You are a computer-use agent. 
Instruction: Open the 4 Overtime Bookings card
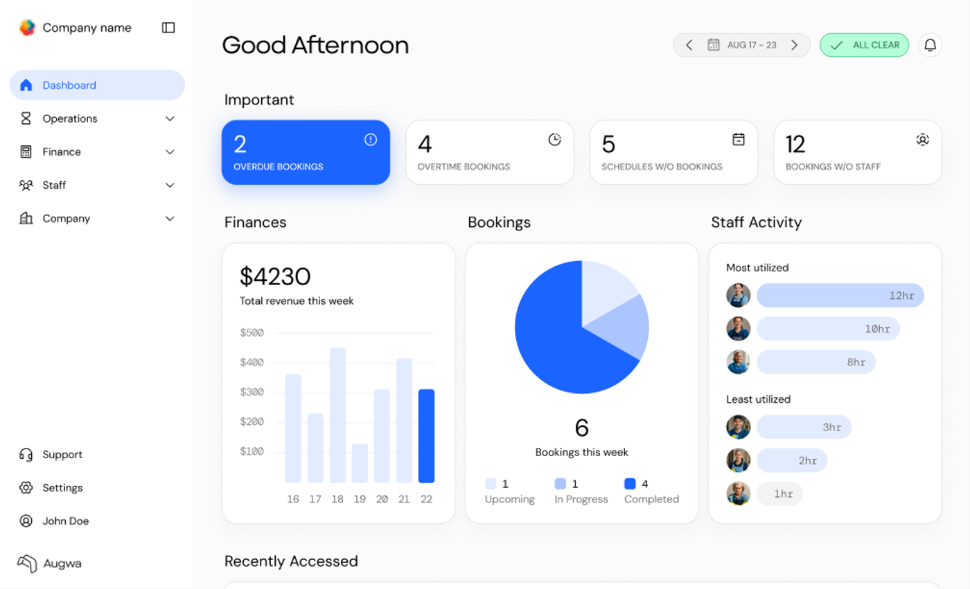(x=490, y=152)
